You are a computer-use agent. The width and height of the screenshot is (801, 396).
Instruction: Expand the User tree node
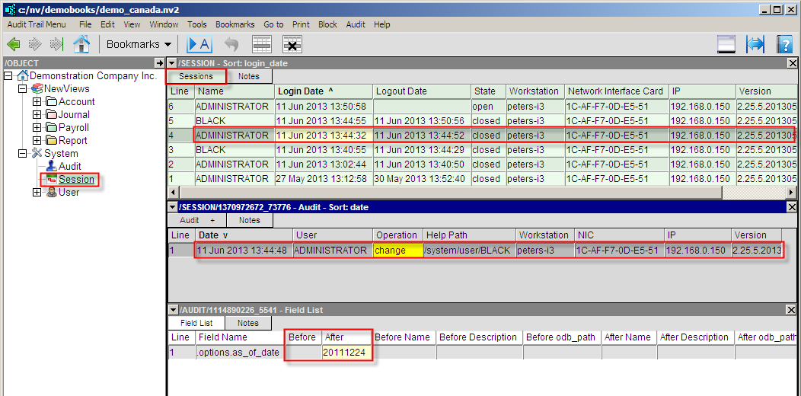coord(37,193)
